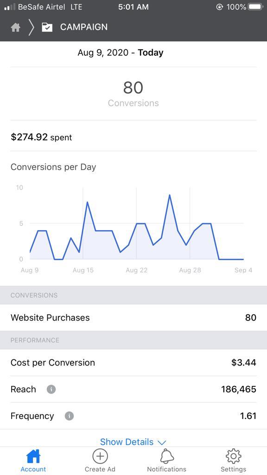Open the campaign folder icon
Image resolution: width=267 pixels, height=475 pixels.
point(47,27)
